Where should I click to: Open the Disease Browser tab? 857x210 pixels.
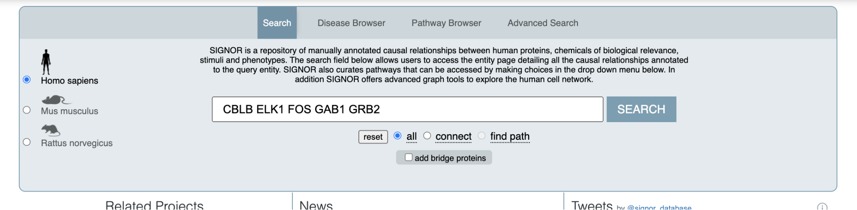(x=351, y=23)
